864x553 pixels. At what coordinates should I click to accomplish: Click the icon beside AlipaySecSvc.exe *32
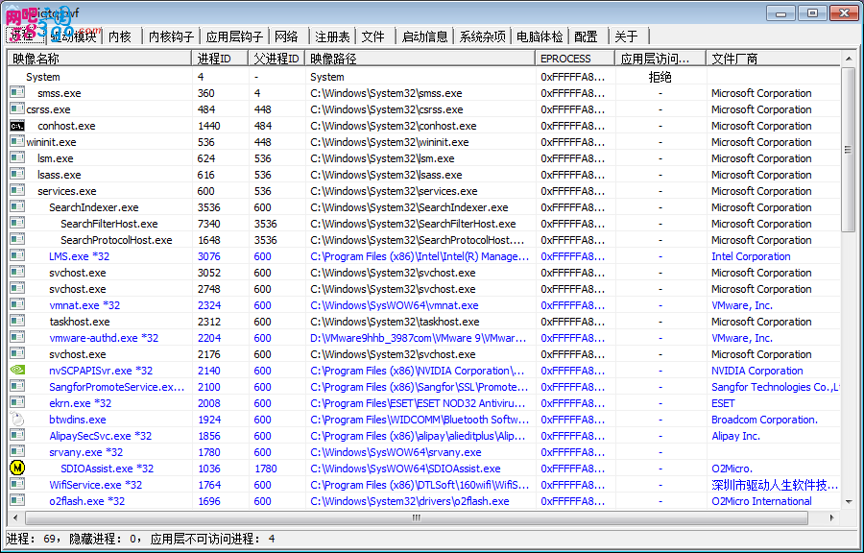17,436
